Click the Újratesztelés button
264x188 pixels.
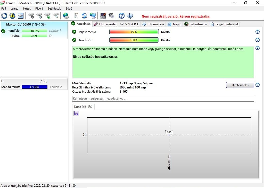240,85
